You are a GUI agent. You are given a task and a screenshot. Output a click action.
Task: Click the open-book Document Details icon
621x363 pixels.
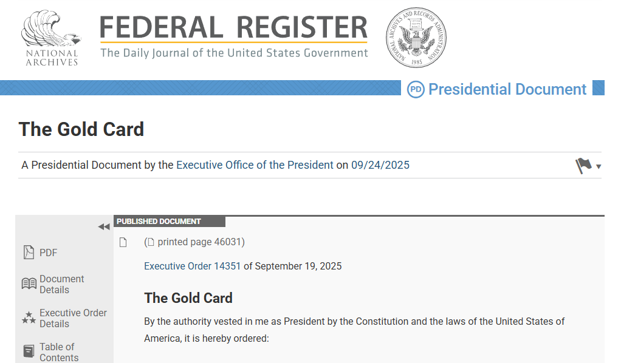click(29, 284)
